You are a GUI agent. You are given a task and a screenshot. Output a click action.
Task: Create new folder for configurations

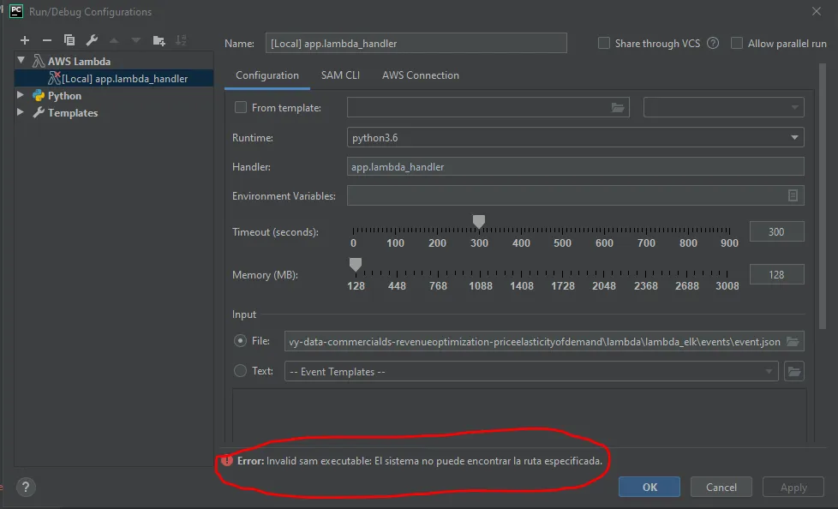point(159,40)
